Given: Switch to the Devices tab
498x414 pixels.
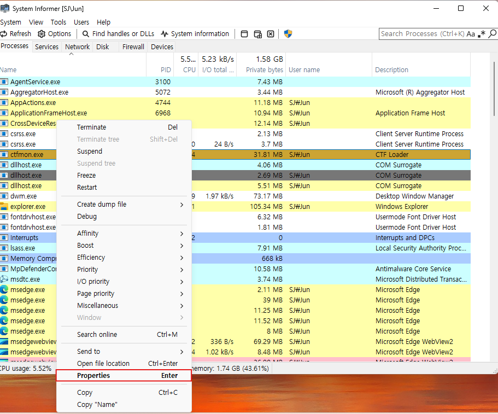Looking at the screenshot, I should pyautogui.click(x=162, y=46).
